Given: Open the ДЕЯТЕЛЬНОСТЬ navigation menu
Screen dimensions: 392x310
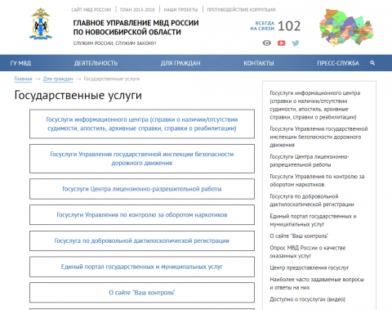Looking at the screenshot, I should point(96,63).
